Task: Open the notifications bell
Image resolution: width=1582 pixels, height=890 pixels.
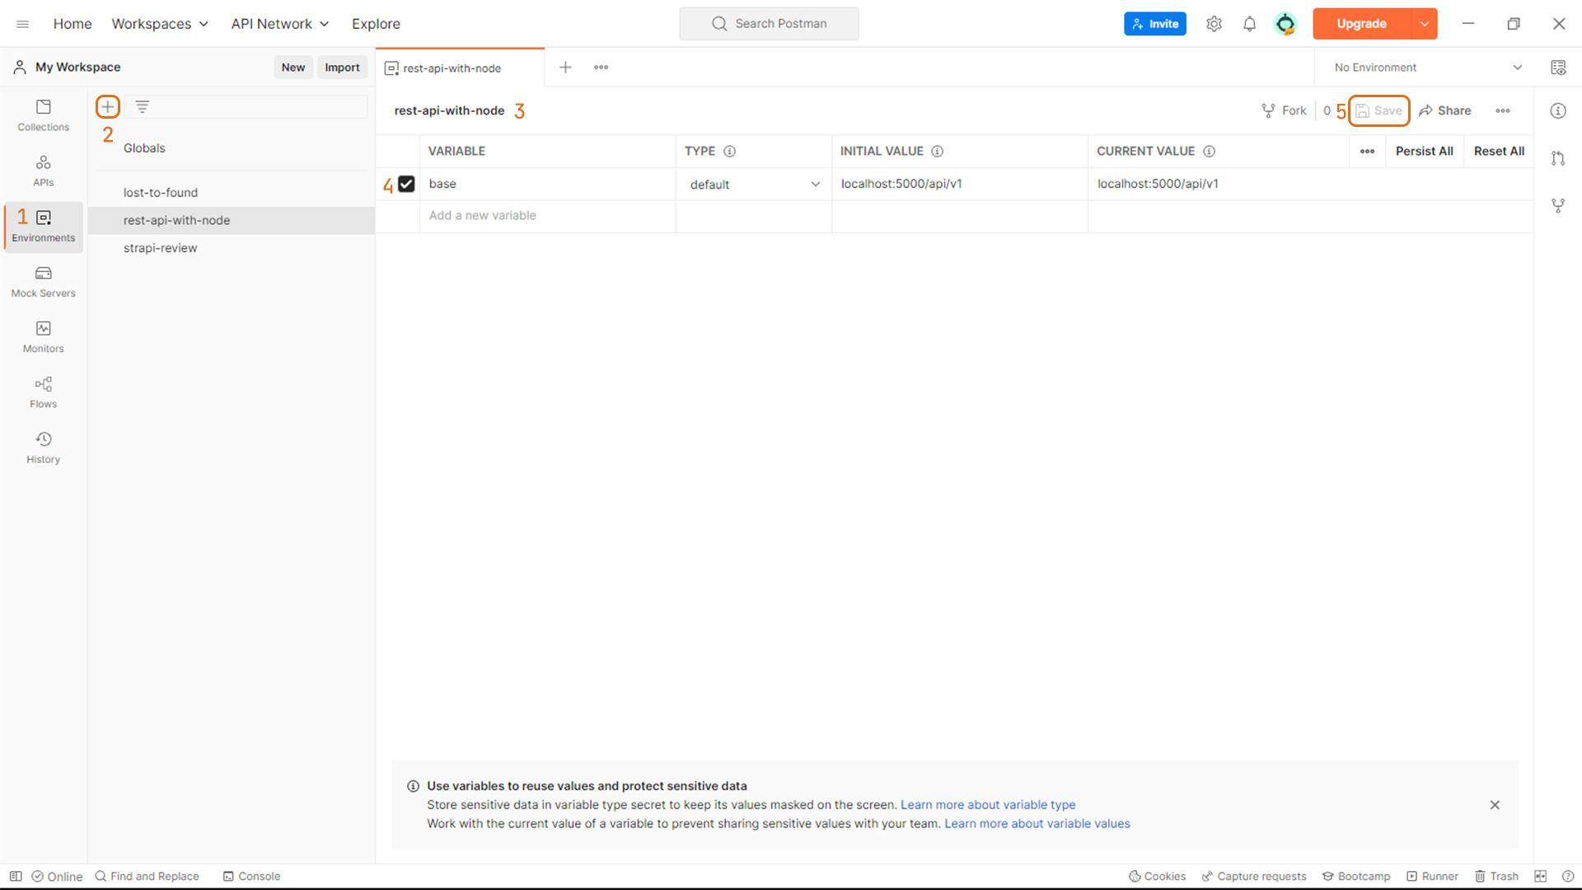Action: 1249,24
